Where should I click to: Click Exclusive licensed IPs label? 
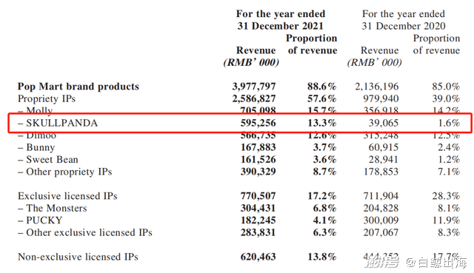67,196
